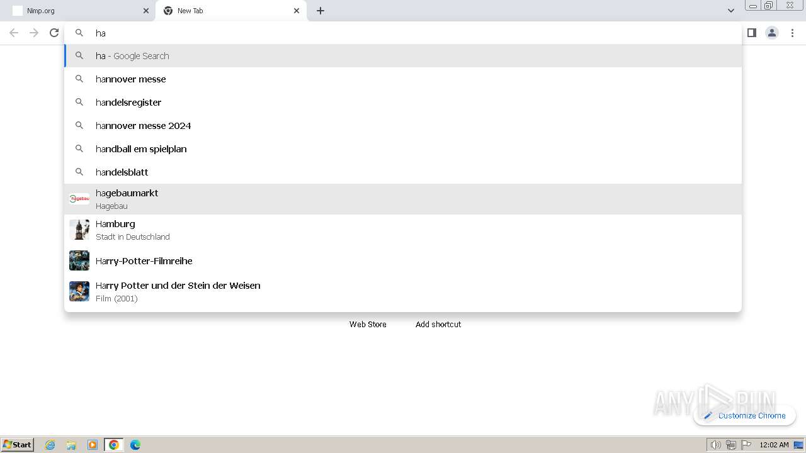Reload the page
The image size is (806, 453).
point(54,33)
